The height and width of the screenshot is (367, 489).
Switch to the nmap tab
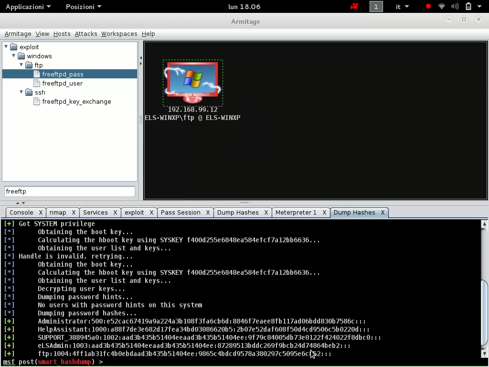pyautogui.click(x=58, y=213)
